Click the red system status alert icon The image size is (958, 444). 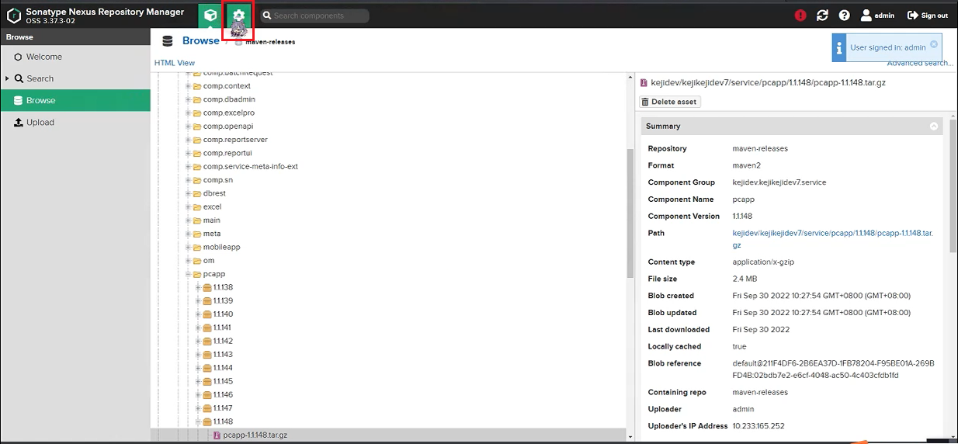[x=800, y=16]
